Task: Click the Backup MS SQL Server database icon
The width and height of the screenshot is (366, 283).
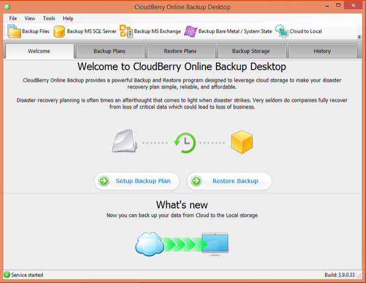Action: click(59, 32)
